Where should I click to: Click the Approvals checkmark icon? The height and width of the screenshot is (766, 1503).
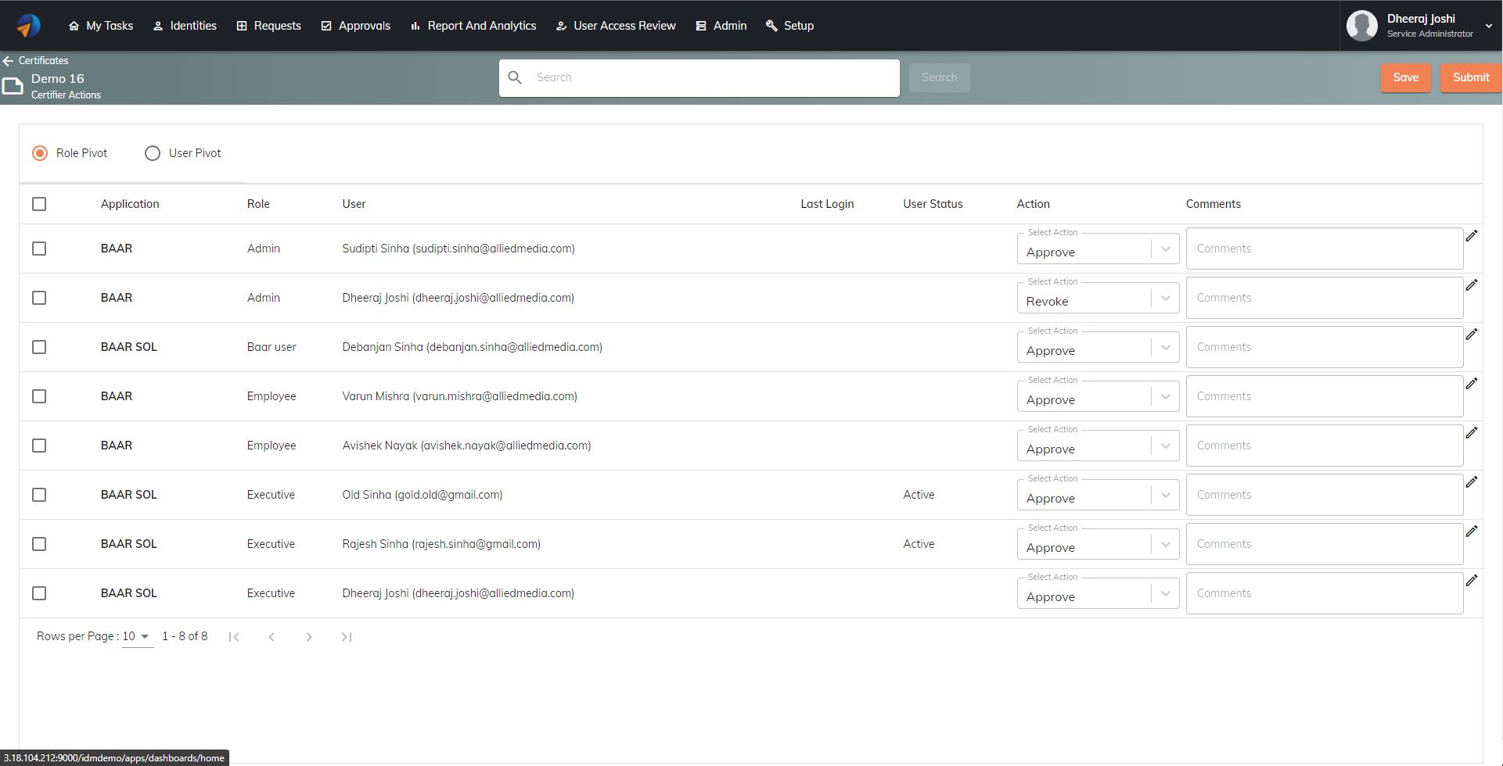point(326,25)
